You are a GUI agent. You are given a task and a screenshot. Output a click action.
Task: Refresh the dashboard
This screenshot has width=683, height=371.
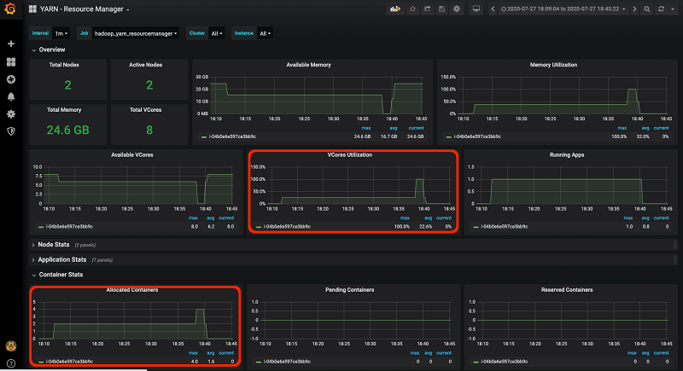[661, 9]
